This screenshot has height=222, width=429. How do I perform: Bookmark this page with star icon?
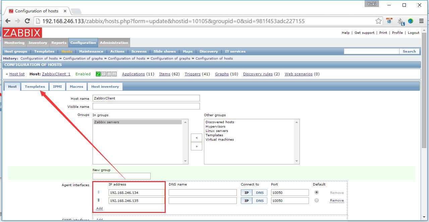(x=378, y=21)
